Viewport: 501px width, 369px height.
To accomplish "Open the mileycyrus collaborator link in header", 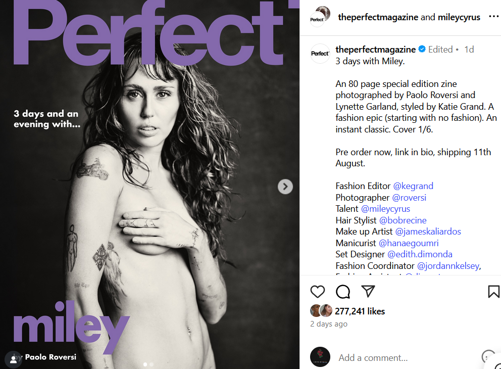I will point(459,17).
